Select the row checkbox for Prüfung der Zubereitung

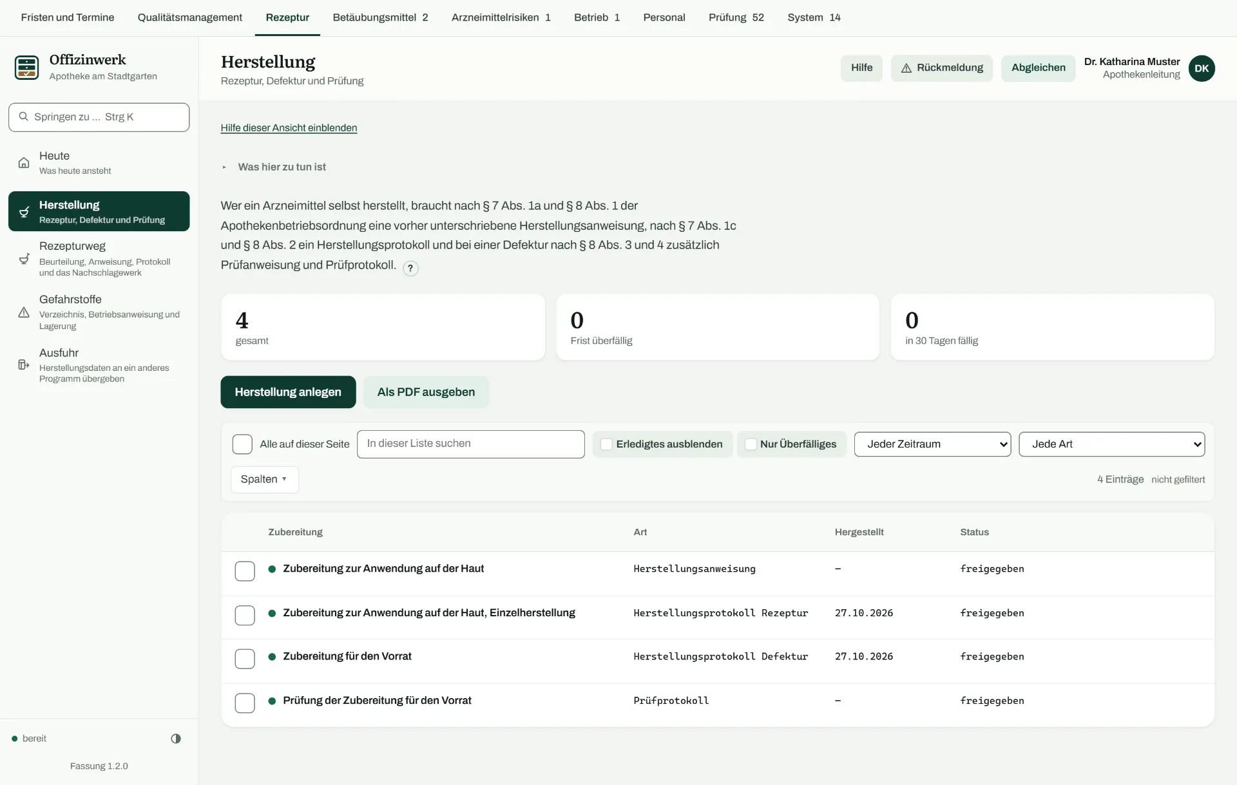click(245, 703)
